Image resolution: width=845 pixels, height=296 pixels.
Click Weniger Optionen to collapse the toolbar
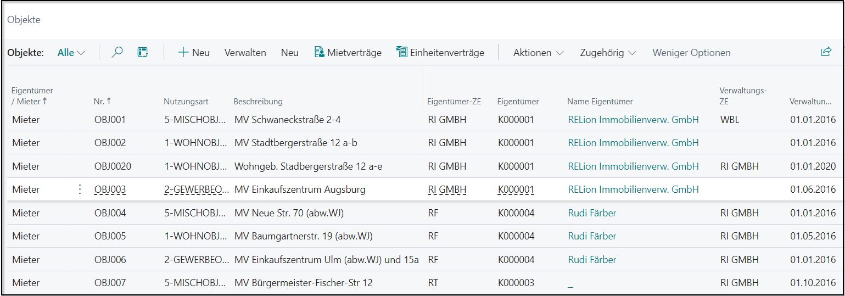(691, 53)
